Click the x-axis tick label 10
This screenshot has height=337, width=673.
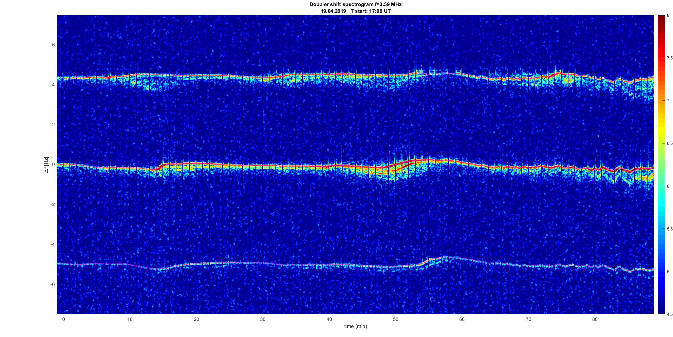130,319
